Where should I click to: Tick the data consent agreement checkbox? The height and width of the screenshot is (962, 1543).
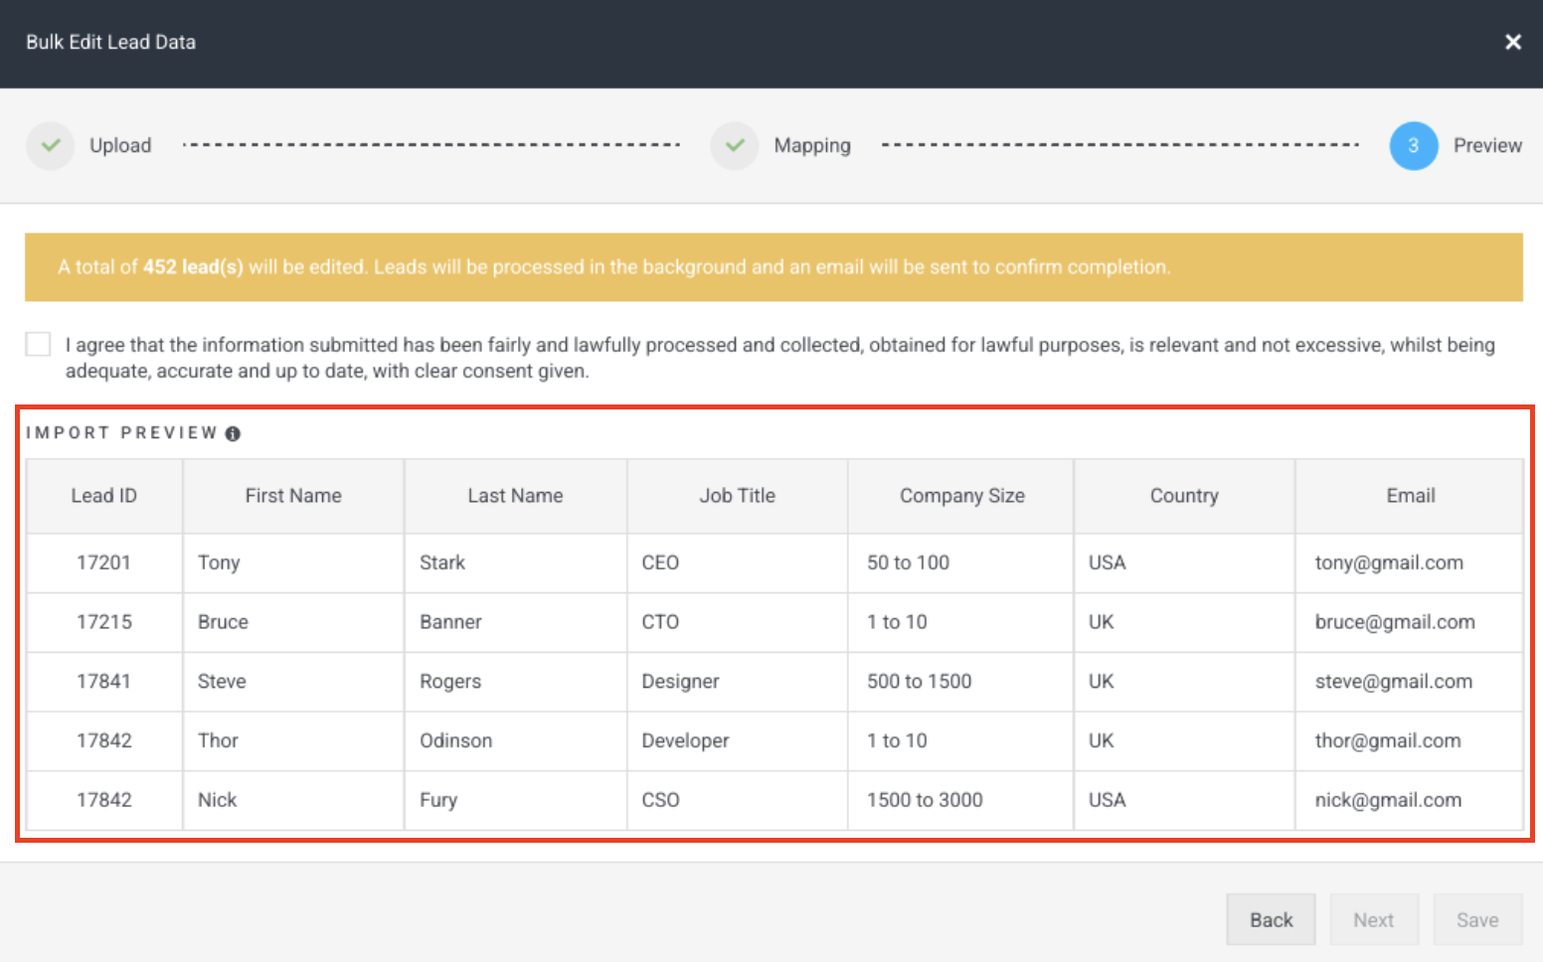click(x=38, y=344)
